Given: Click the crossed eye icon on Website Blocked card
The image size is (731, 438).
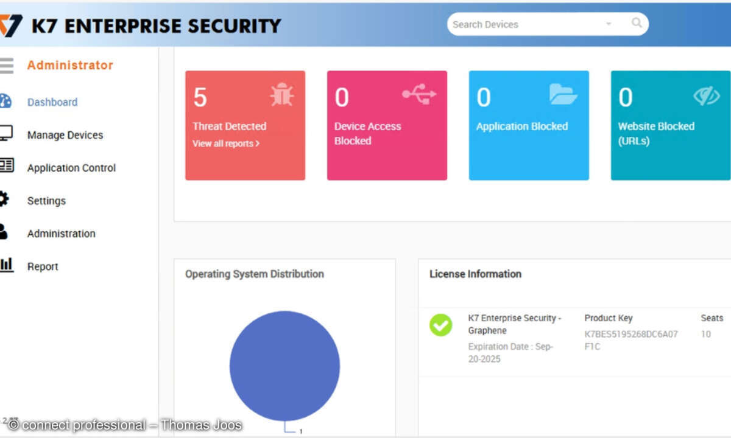Looking at the screenshot, I should pyautogui.click(x=706, y=96).
